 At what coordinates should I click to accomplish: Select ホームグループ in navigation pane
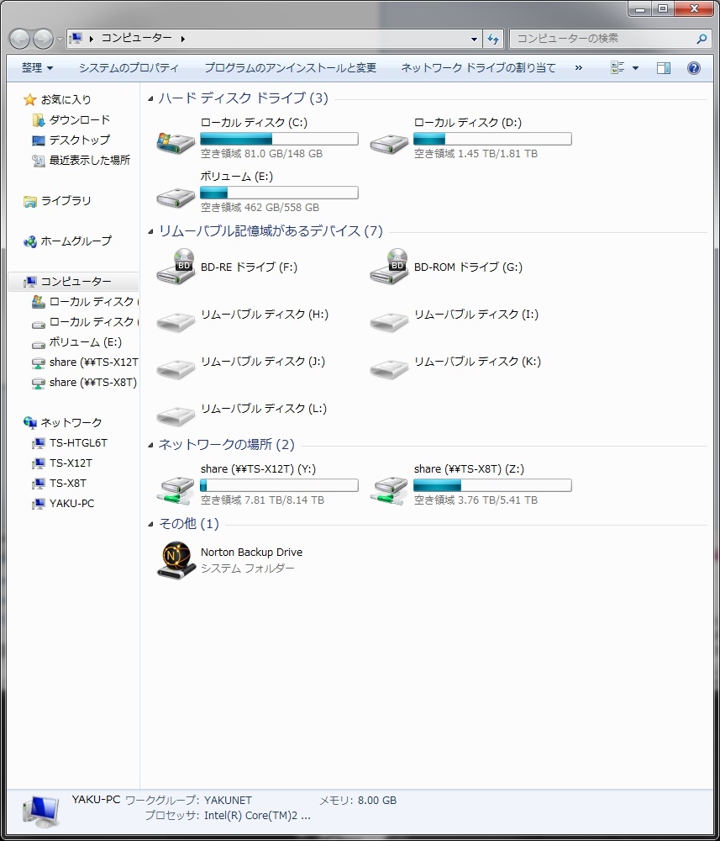[76, 241]
